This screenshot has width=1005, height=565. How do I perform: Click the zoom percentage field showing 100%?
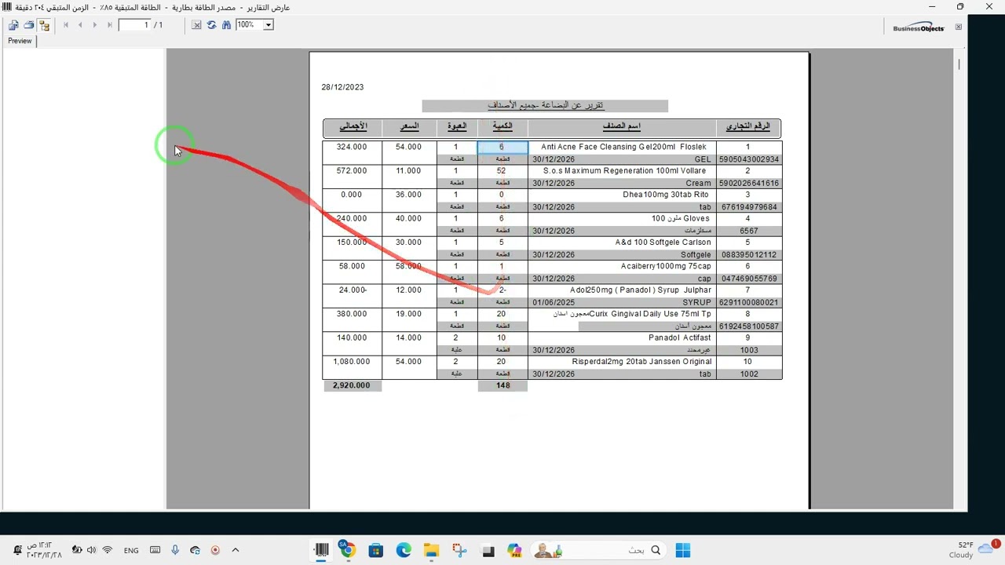point(250,25)
